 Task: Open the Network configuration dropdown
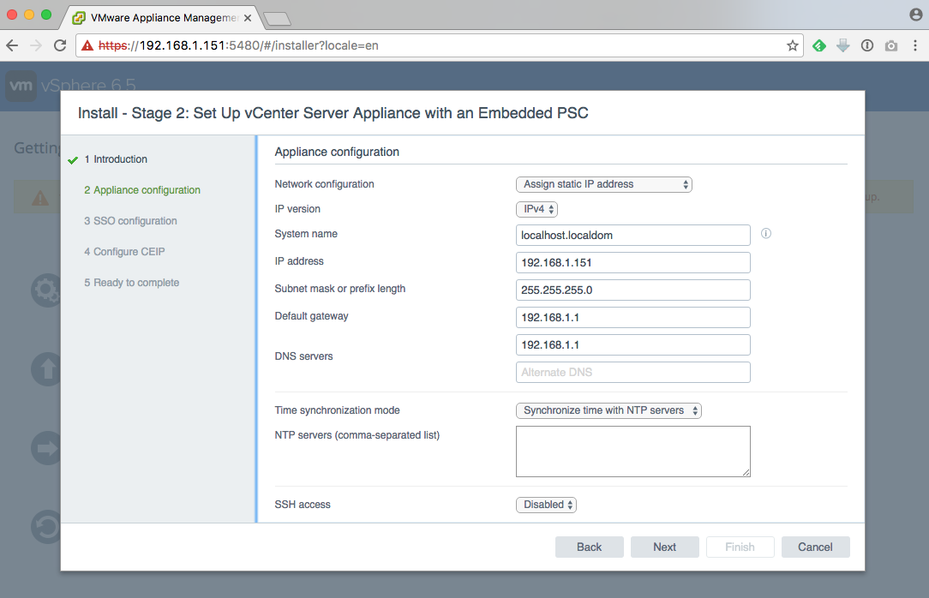click(603, 184)
